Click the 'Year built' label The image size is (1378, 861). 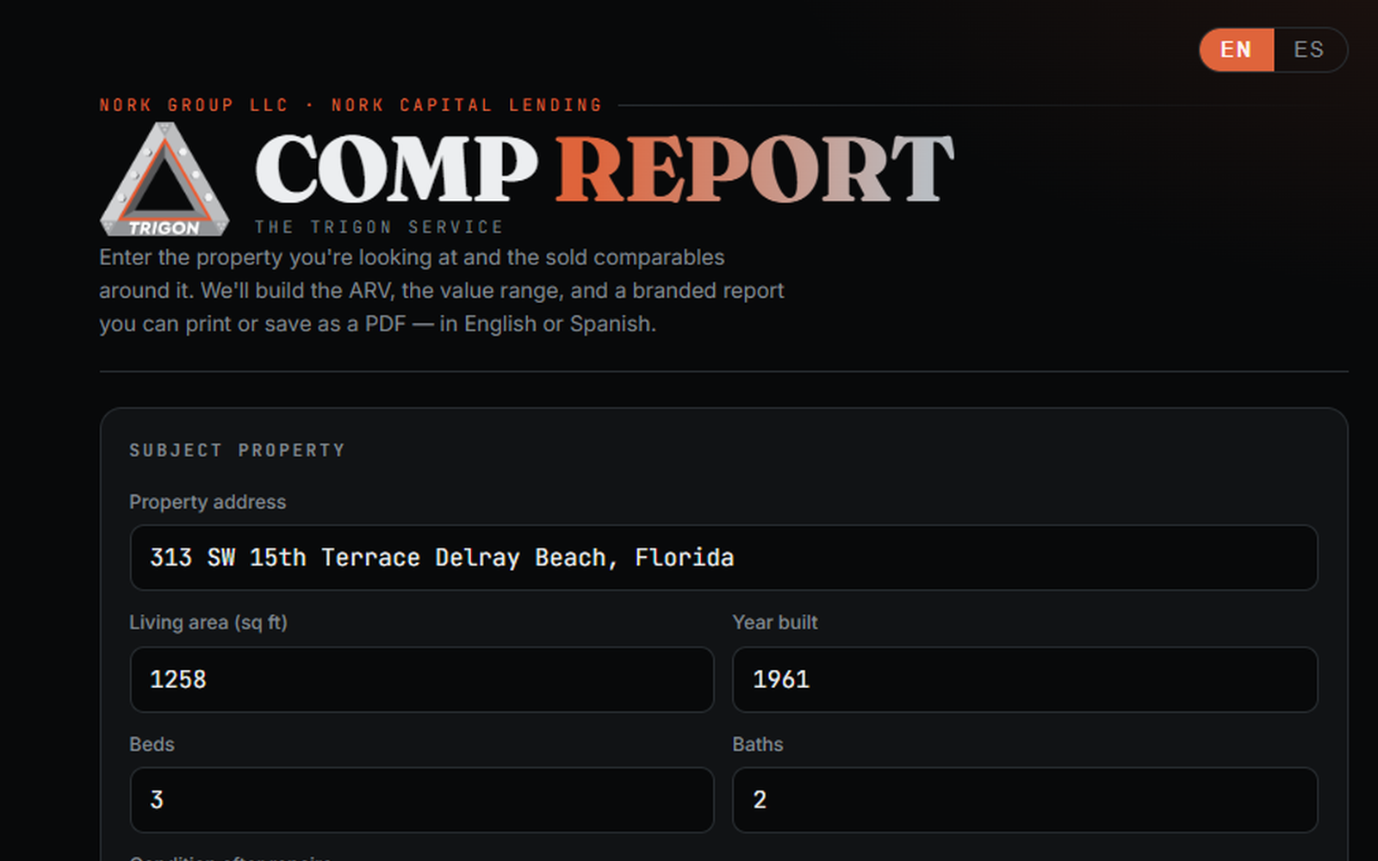pos(775,623)
